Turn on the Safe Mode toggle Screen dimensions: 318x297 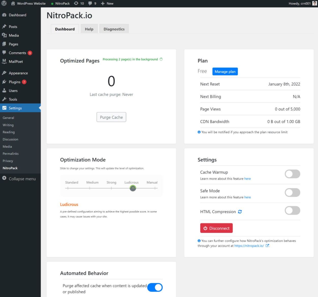[293, 193]
